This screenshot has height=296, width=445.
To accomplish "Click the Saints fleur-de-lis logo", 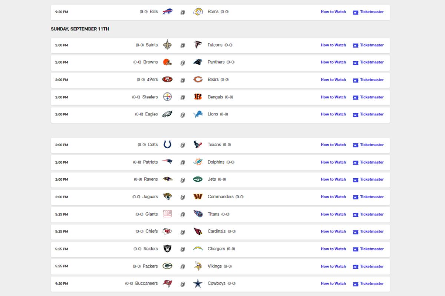I will pyautogui.click(x=168, y=45).
